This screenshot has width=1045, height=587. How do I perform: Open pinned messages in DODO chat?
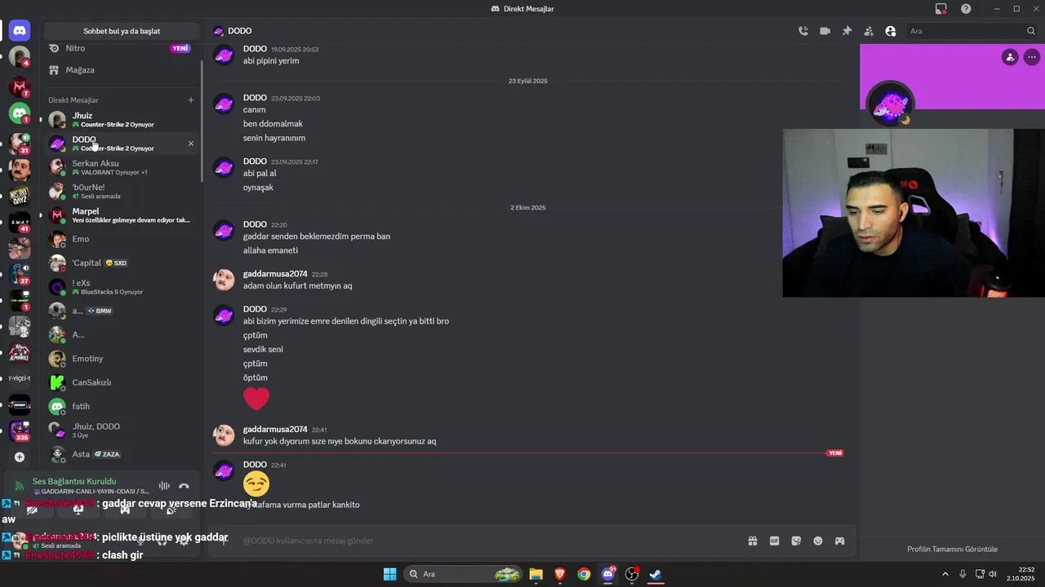click(847, 31)
